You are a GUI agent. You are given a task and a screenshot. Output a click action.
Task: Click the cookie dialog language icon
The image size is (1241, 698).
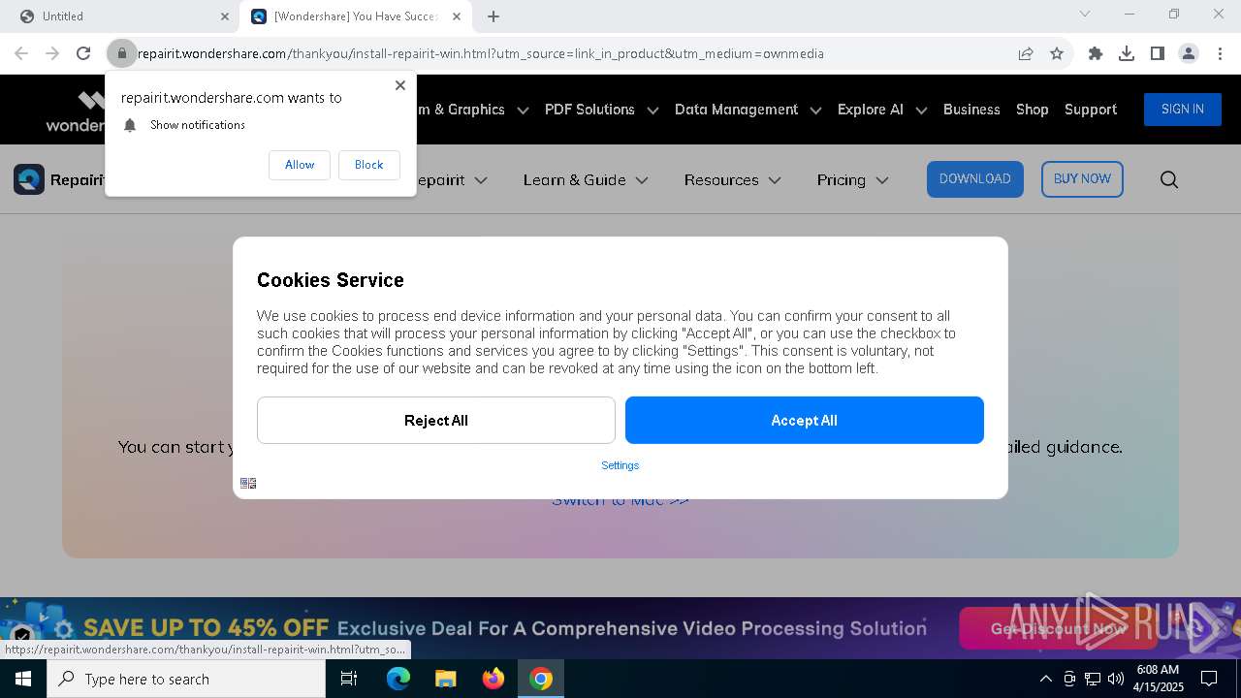(248, 483)
